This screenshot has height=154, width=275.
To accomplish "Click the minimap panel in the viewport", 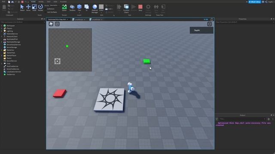I will click(x=70, y=50).
